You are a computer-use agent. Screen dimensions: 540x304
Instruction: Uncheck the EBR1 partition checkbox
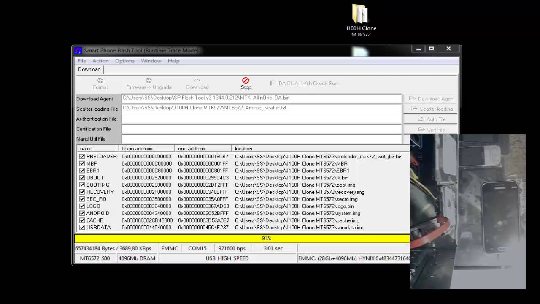coord(82,171)
